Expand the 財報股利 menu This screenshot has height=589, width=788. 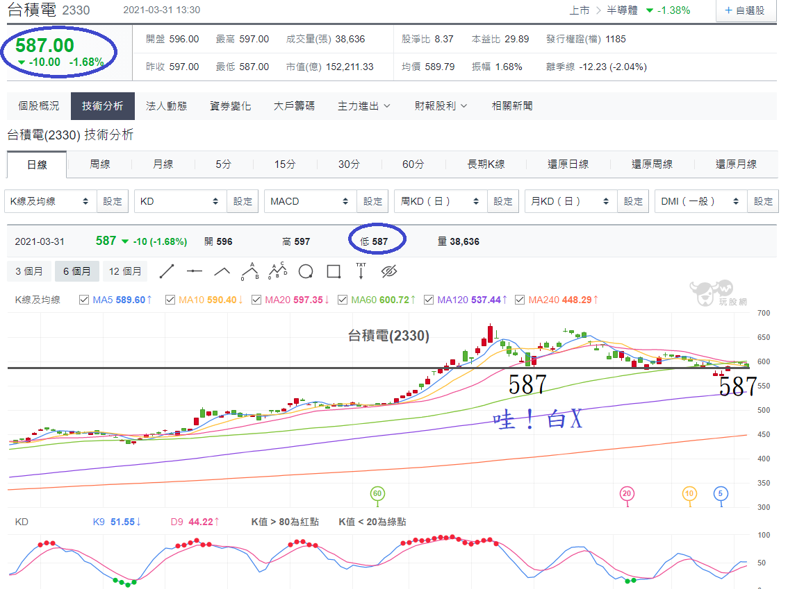441,106
